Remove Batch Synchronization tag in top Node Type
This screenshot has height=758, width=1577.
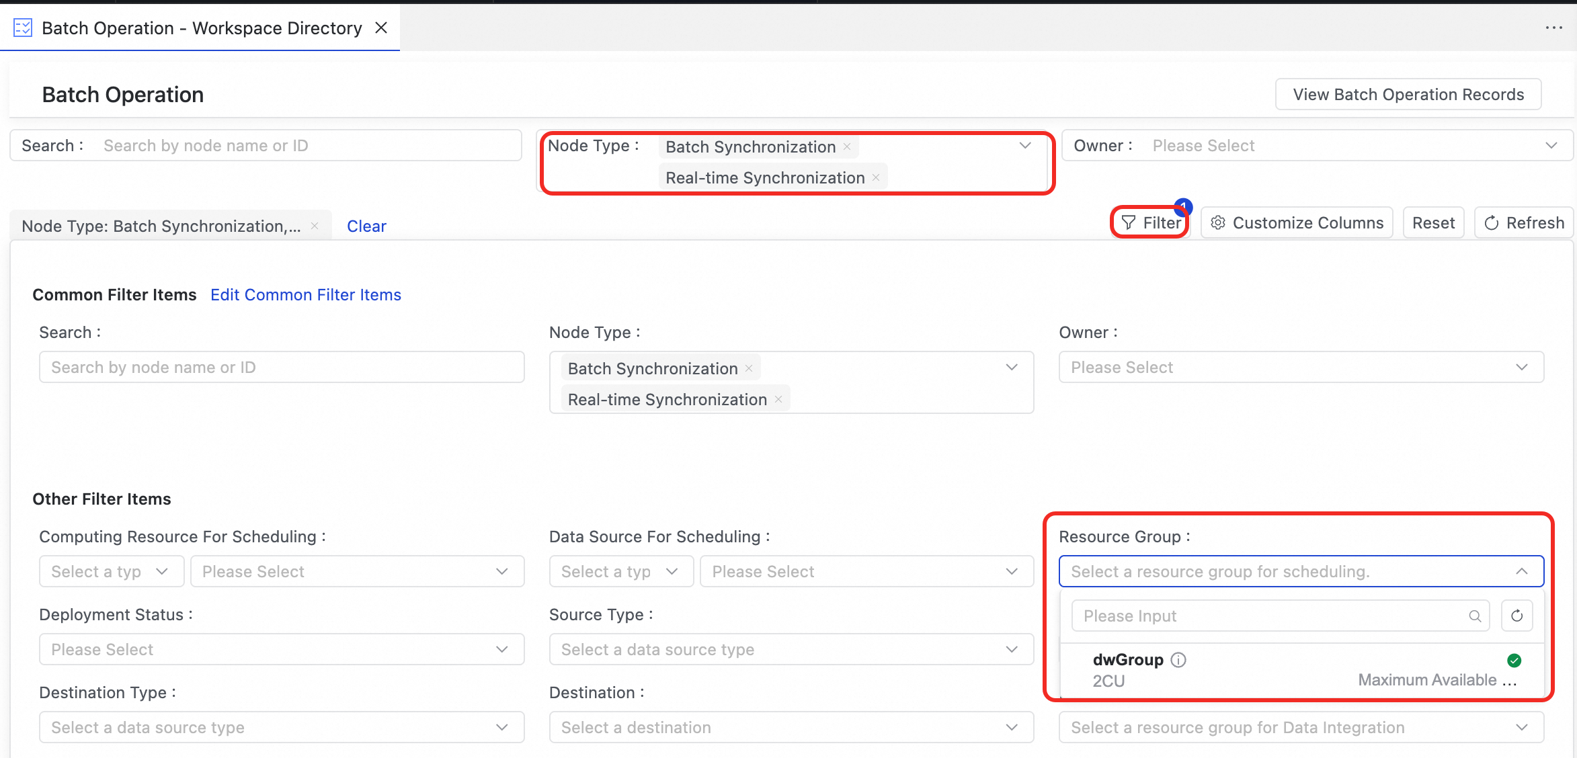(x=847, y=146)
